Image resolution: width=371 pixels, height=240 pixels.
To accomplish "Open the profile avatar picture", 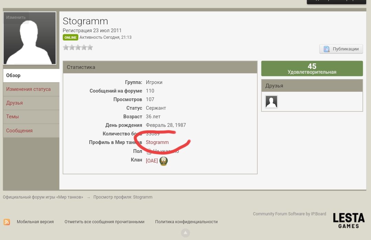I will [30, 38].
